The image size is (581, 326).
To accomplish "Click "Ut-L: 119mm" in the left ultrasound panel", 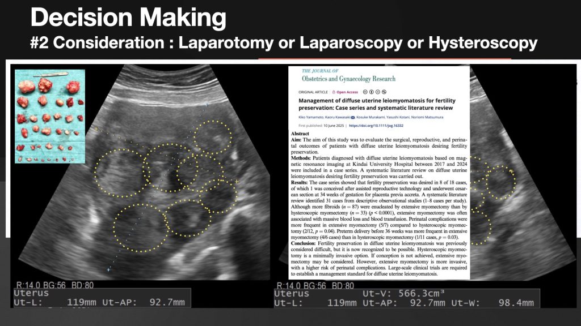I will click(55, 302).
